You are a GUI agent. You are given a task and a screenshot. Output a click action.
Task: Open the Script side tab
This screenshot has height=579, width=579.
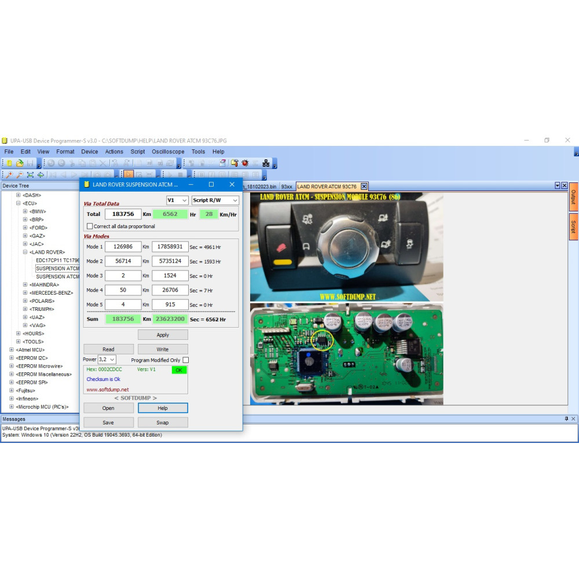click(x=573, y=226)
